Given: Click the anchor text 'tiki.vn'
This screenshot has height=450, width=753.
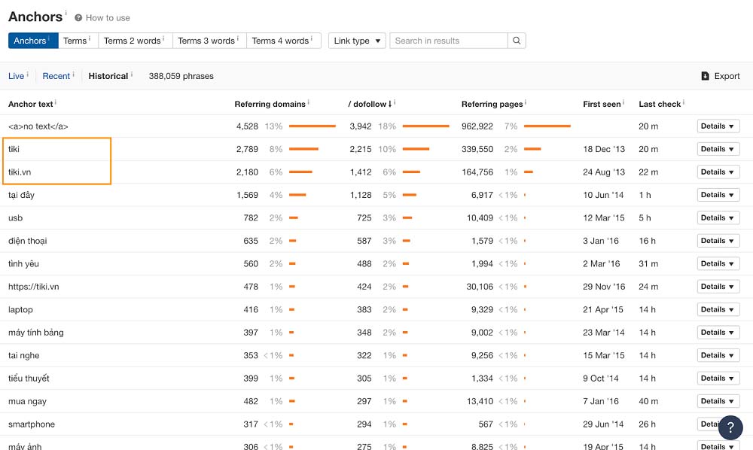Looking at the screenshot, I should pyautogui.click(x=20, y=172).
